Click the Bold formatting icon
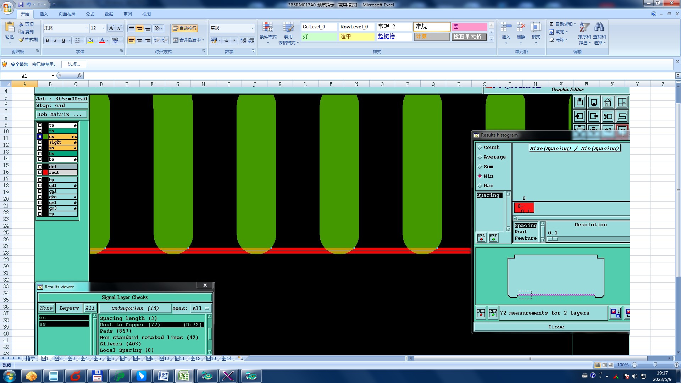This screenshot has height=383, width=681. coord(47,40)
